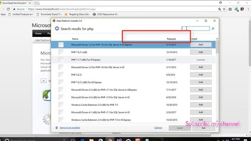Screen dimensions: 251x141
Task: Close the Download the Microsoft tab
Action: (30, 3)
